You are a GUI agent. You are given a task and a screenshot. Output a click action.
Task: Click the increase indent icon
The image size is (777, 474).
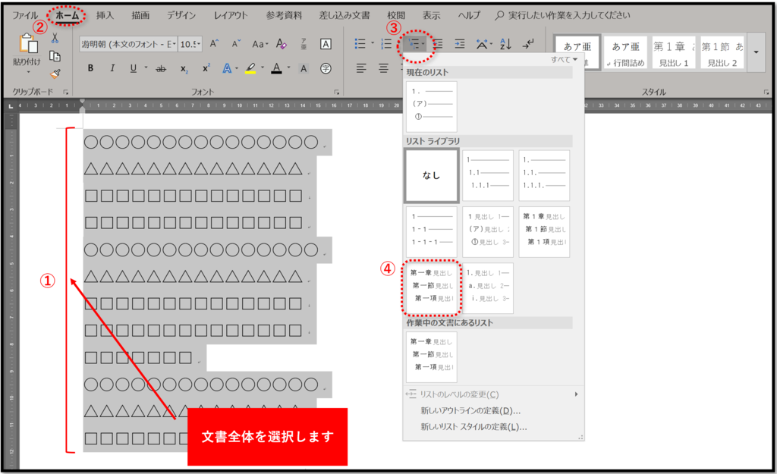(x=459, y=44)
